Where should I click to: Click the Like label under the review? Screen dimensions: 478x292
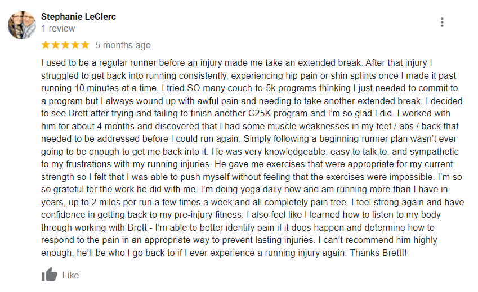pyautogui.click(x=70, y=275)
